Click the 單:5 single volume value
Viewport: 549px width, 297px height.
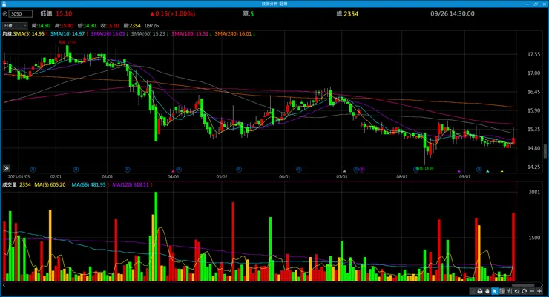pyautogui.click(x=249, y=13)
